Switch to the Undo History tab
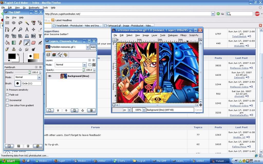 (65, 55)
